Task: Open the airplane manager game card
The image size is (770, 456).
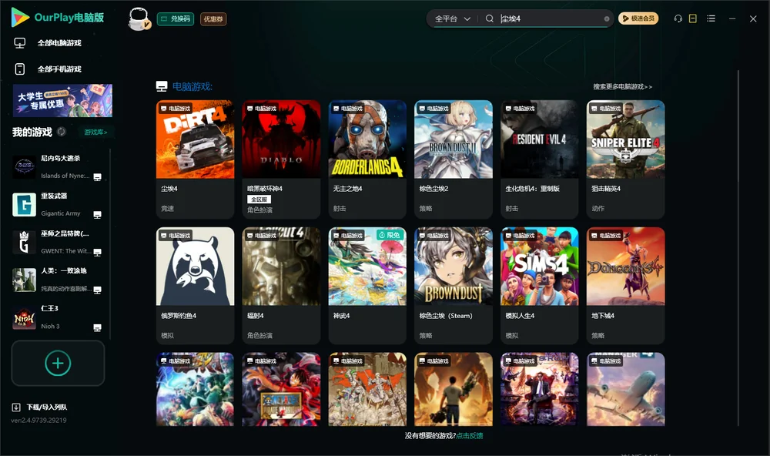Action: pos(625,389)
